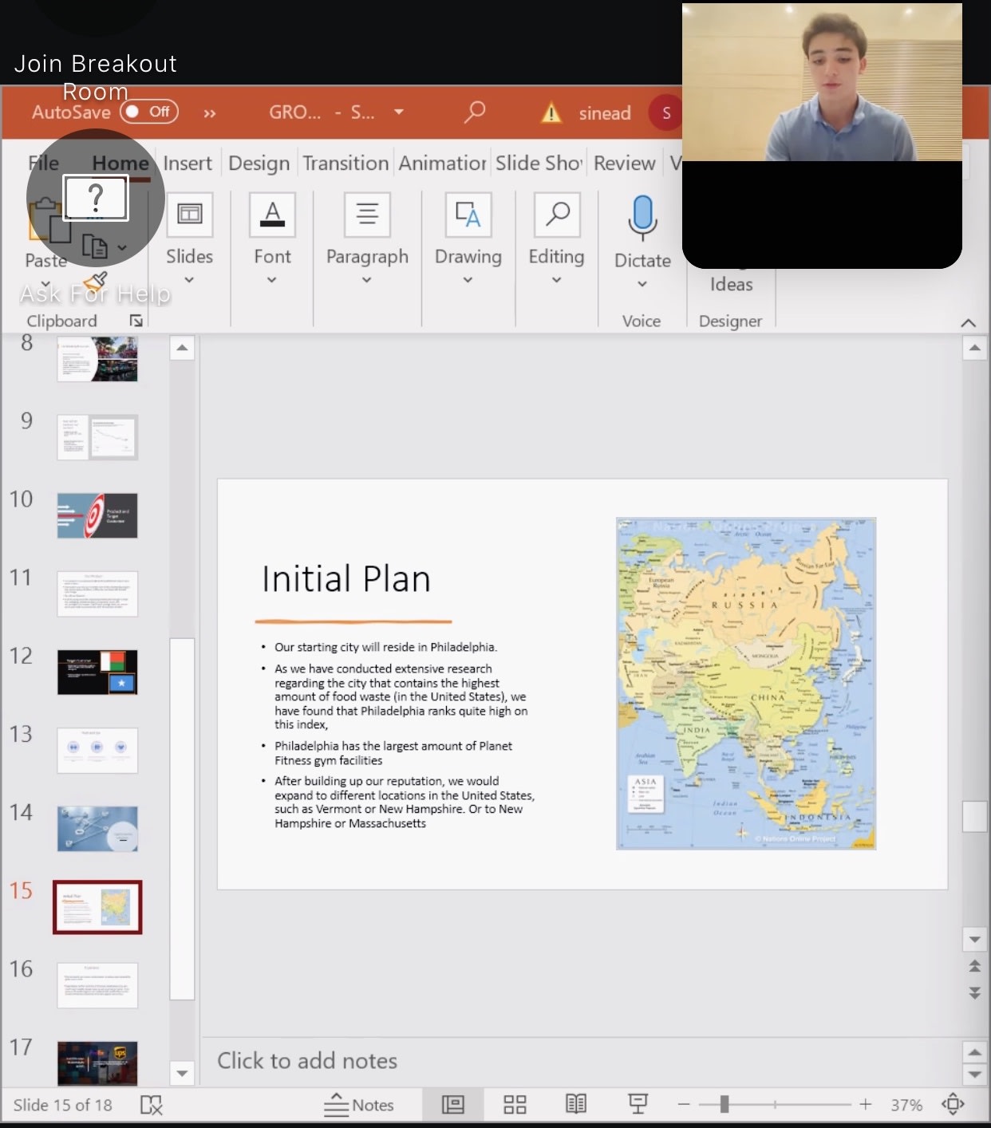
Task: Switch to Reading view icon
Action: (576, 1105)
